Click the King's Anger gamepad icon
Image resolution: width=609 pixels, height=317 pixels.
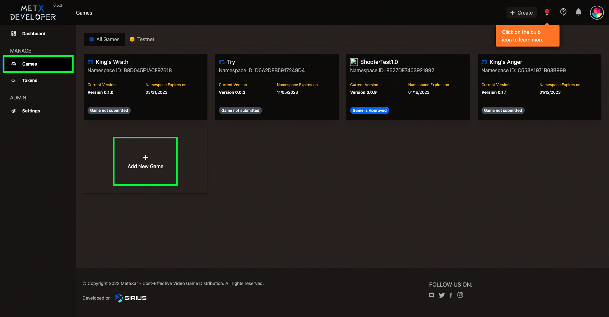click(x=484, y=62)
